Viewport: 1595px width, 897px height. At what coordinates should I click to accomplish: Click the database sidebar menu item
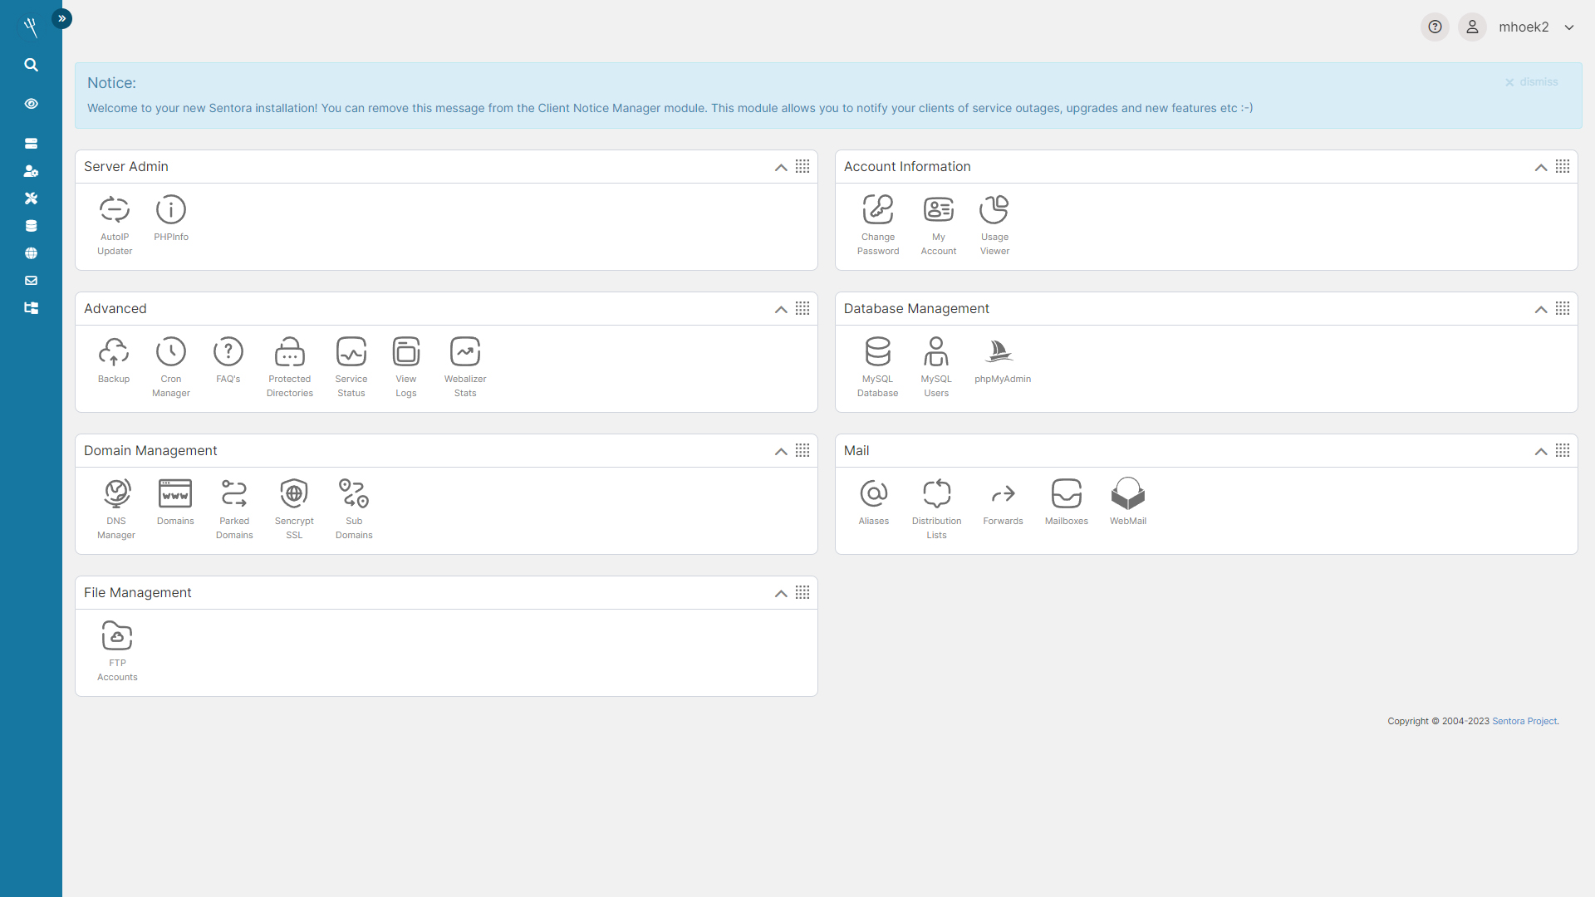[31, 226]
